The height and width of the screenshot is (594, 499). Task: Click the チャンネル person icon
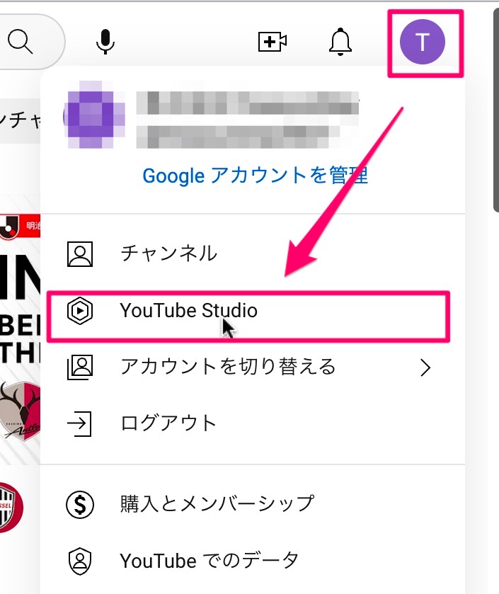pyautogui.click(x=80, y=254)
